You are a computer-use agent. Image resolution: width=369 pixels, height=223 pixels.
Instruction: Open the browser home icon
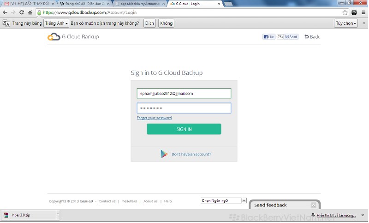tap(30, 12)
